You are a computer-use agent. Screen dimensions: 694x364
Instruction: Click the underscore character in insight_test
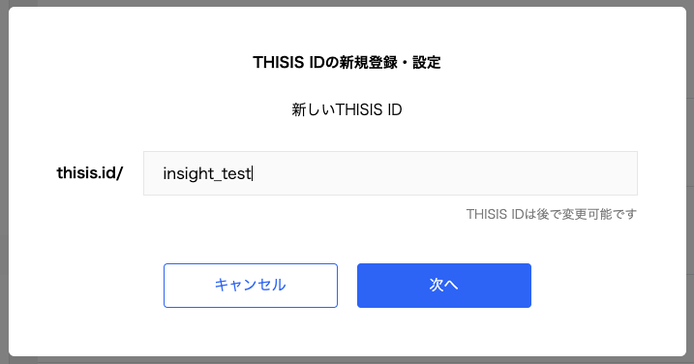tap(218, 180)
